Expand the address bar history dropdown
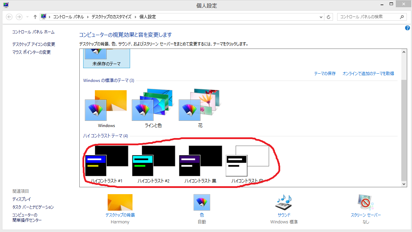This screenshot has height=232, width=412. pos(321,17)
